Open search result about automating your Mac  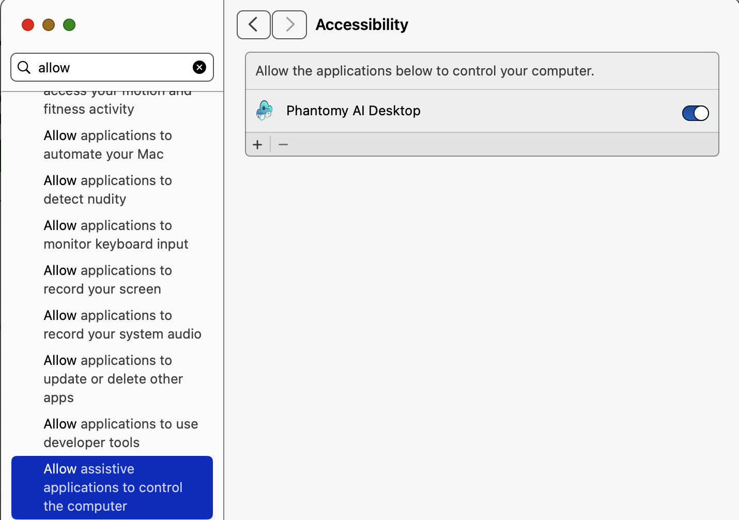point(107,145)
